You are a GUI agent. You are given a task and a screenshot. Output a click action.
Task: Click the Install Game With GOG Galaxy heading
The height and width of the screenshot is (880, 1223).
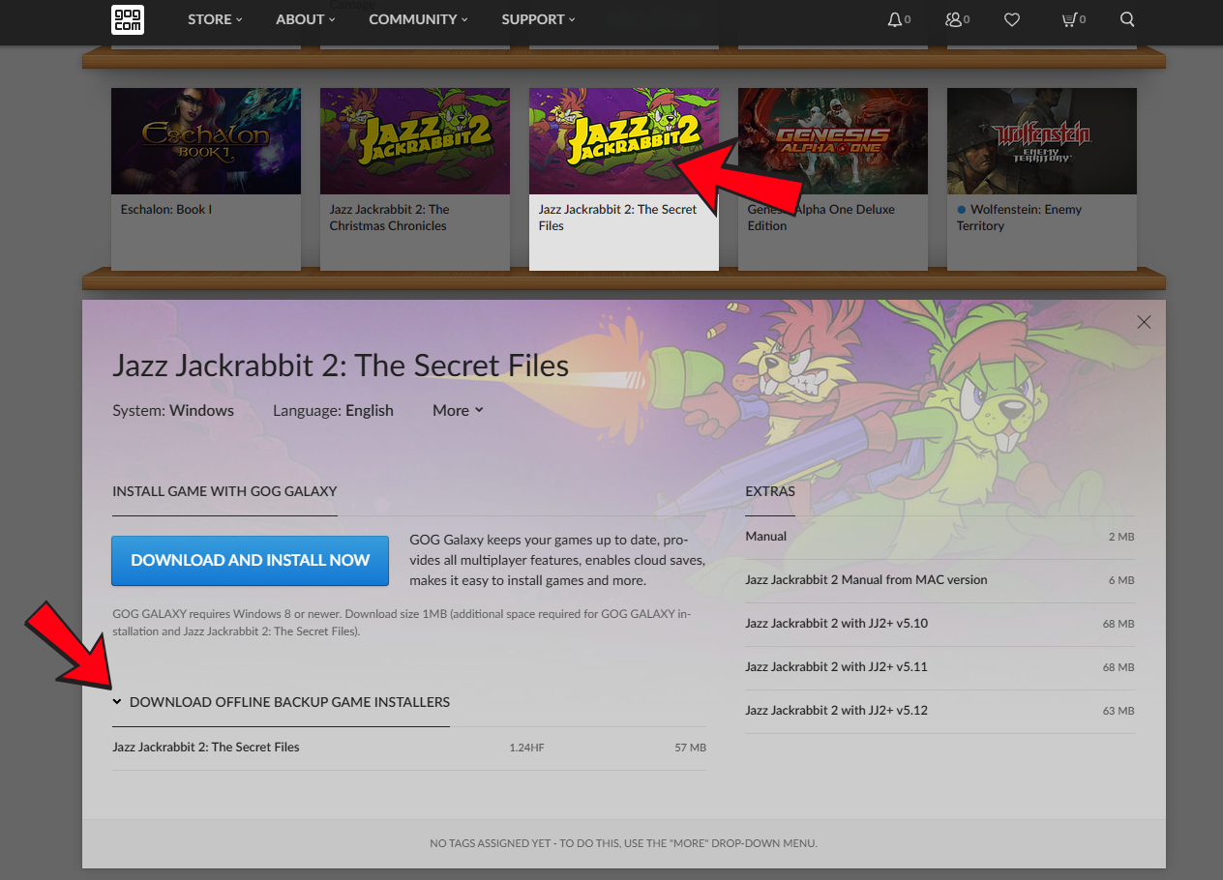tap(224, 491)
